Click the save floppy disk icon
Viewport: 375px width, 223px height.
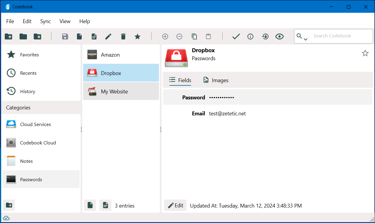(x=65, y=36)
